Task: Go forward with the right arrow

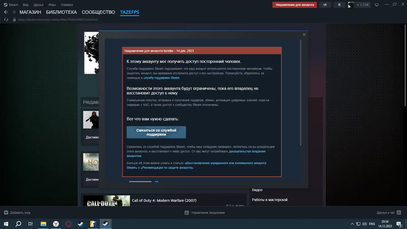Action: tap(14, 12)
